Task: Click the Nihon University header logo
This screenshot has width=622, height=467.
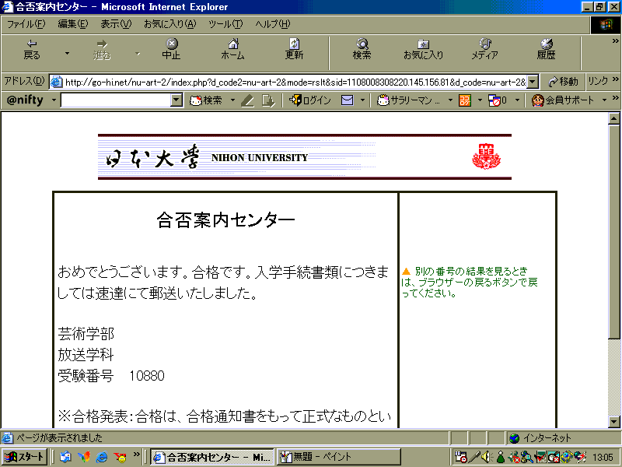Action: pos(207,157)
